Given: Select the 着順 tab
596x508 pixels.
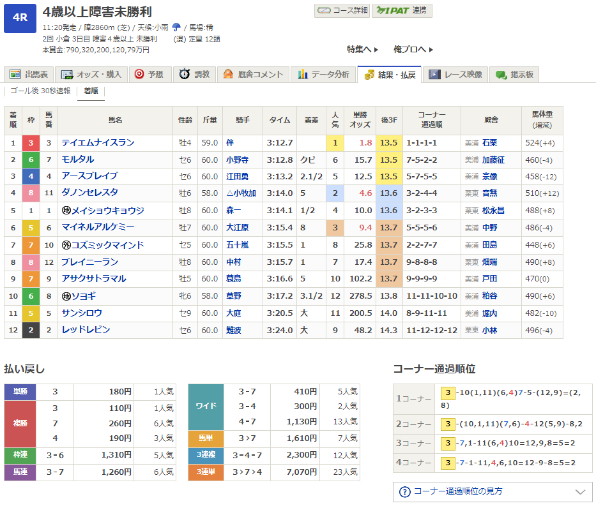Looking at the screenshot, I should [91, 91].
